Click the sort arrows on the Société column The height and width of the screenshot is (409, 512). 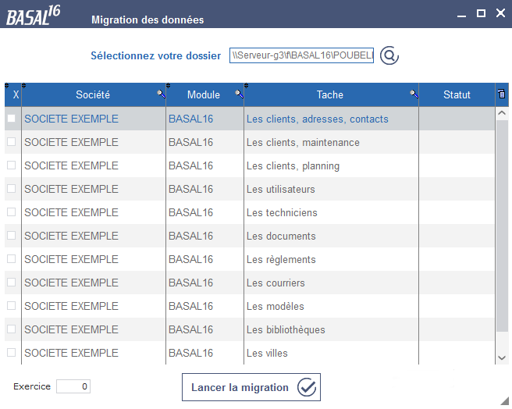23,86
